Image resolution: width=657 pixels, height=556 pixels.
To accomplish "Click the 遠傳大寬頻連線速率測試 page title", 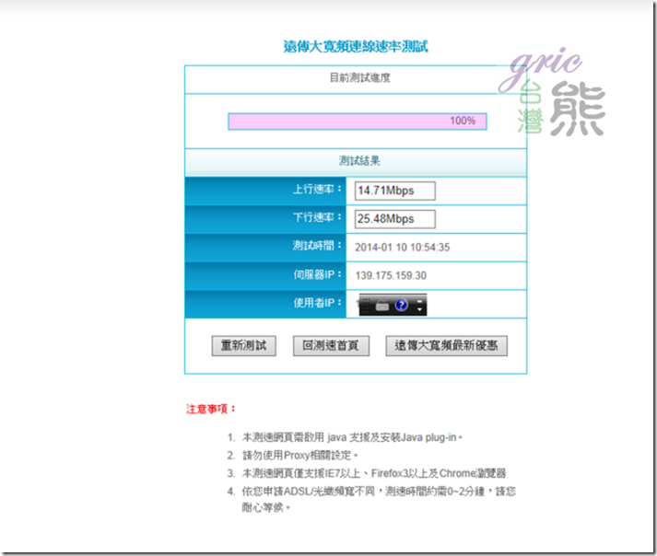I will pos(356,46).
